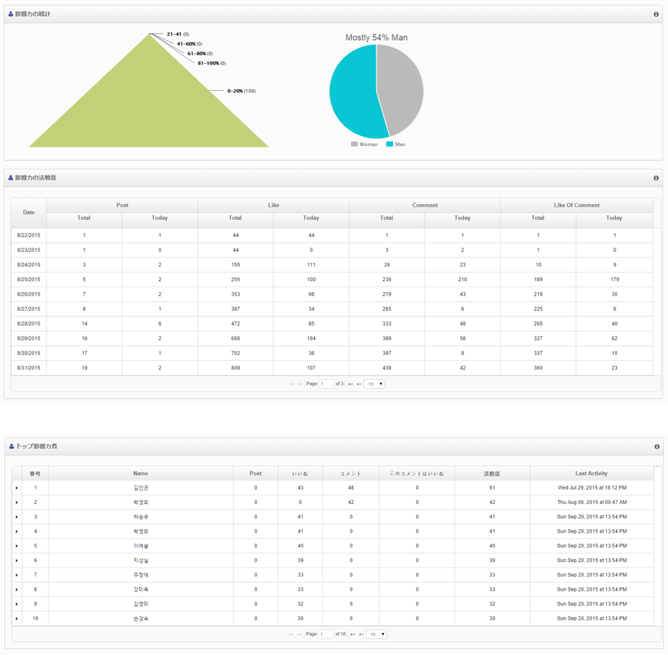This screenshot has height=655, width=668.
Task: Toggle Woman series in pie chart legend
Action: click(x=364, y=145)
